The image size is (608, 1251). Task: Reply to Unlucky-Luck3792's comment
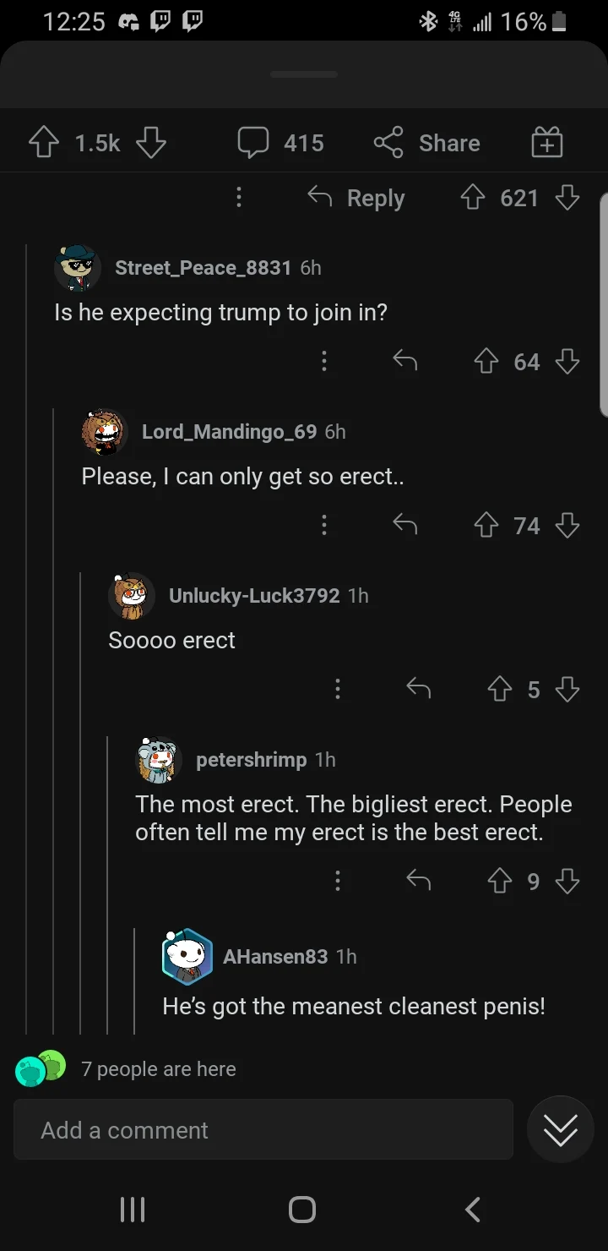[416, 689]
